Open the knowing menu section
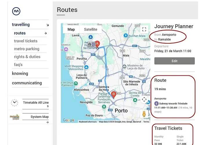 [20, 73]
